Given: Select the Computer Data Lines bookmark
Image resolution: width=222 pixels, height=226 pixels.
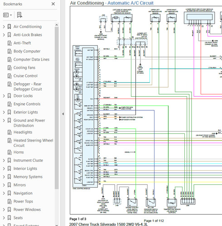Looking at the screenshot, I should 31,59.
